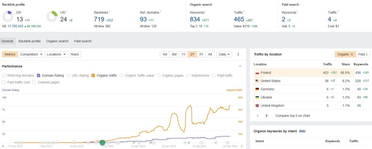This screenshot has height=149, width=372.
Task: Enable Crawled pages checkbox
Action: click(34, 82)
